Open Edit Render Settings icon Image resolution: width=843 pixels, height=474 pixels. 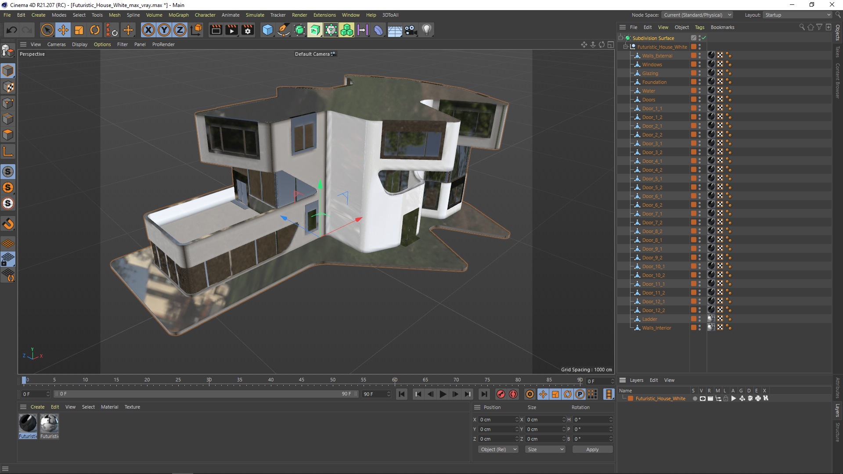(x=248, y=30)
